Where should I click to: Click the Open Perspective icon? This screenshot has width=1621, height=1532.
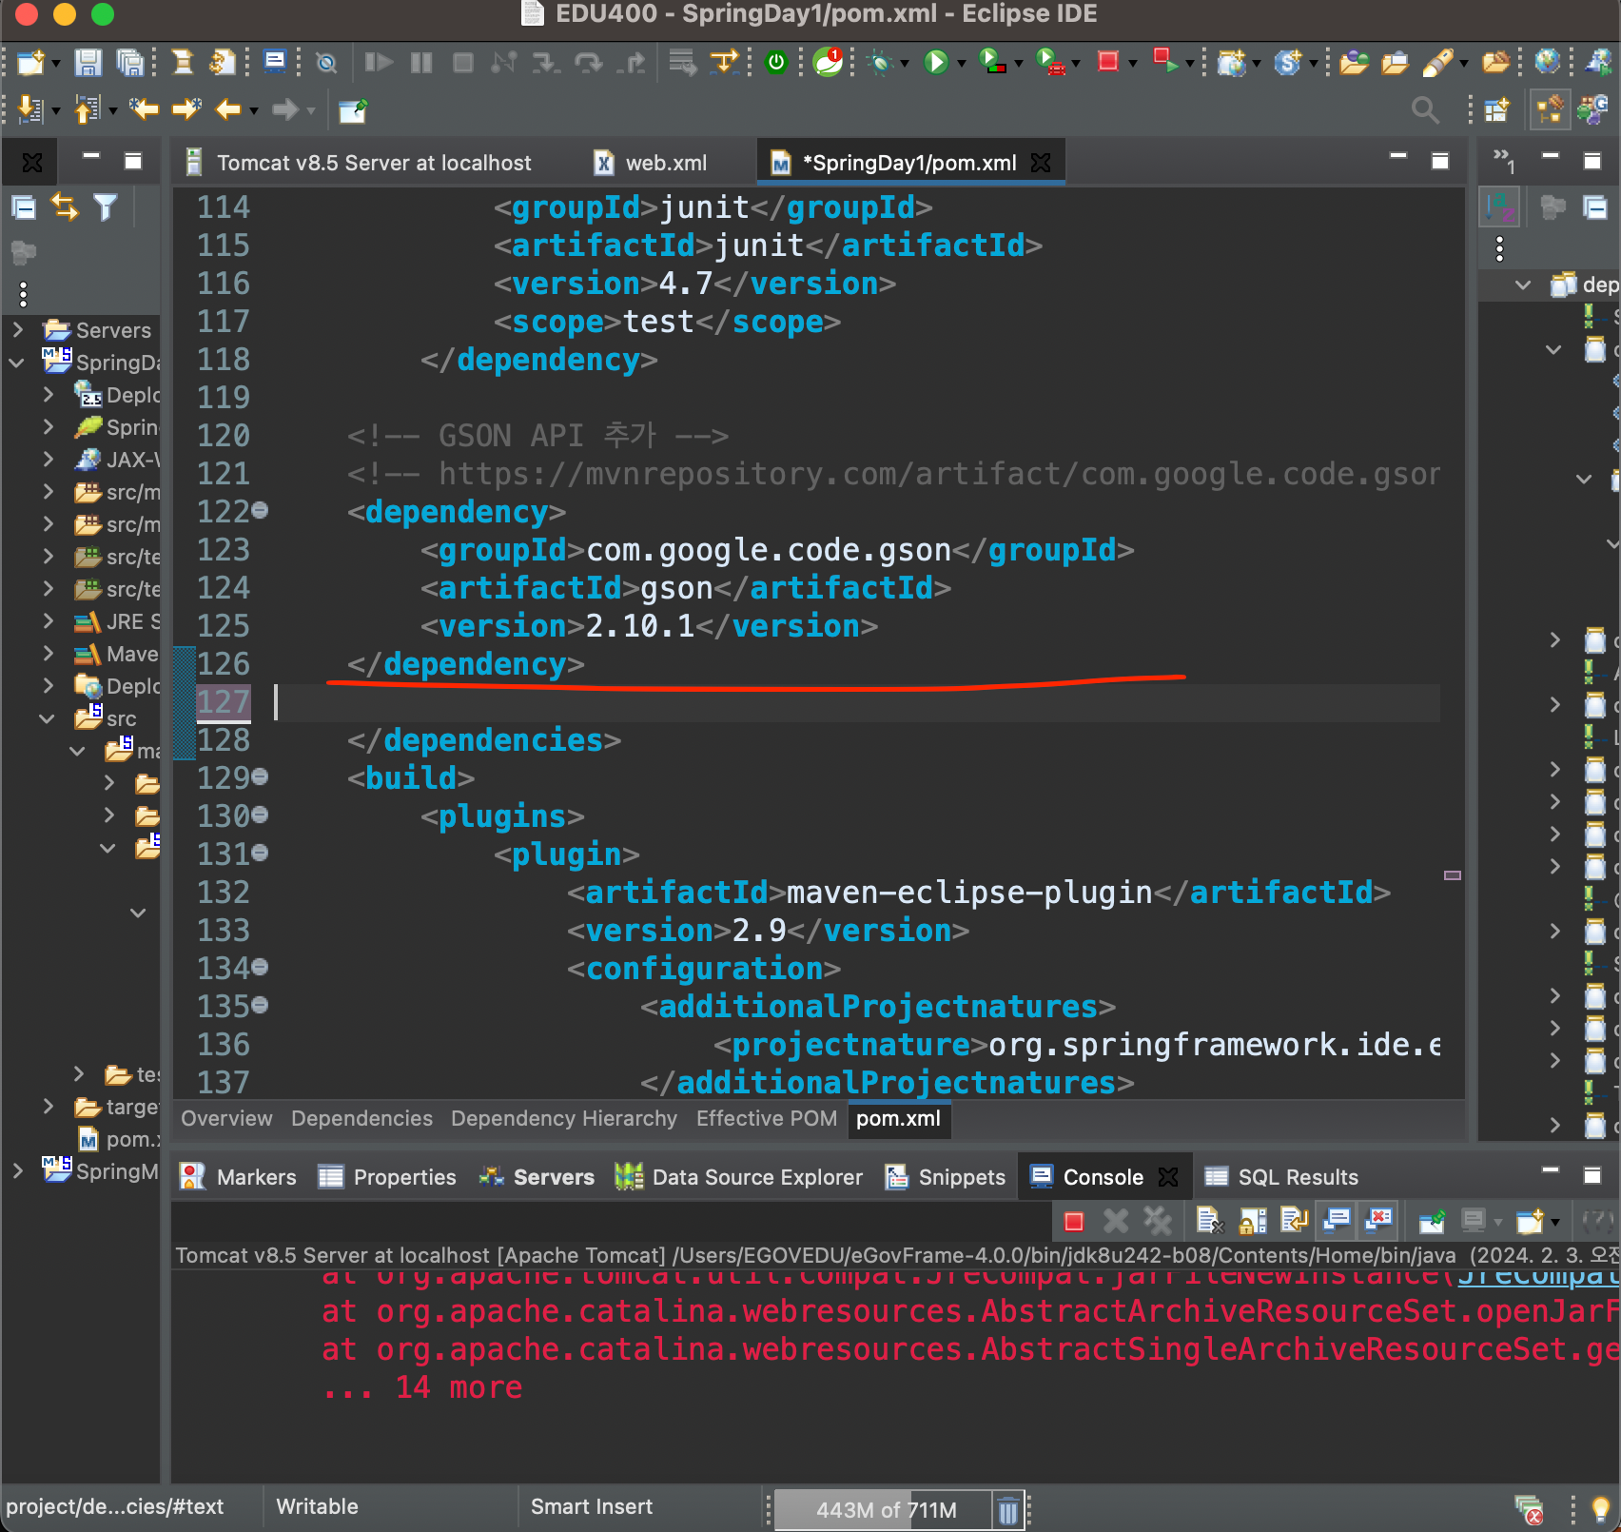click(1496, 110)
